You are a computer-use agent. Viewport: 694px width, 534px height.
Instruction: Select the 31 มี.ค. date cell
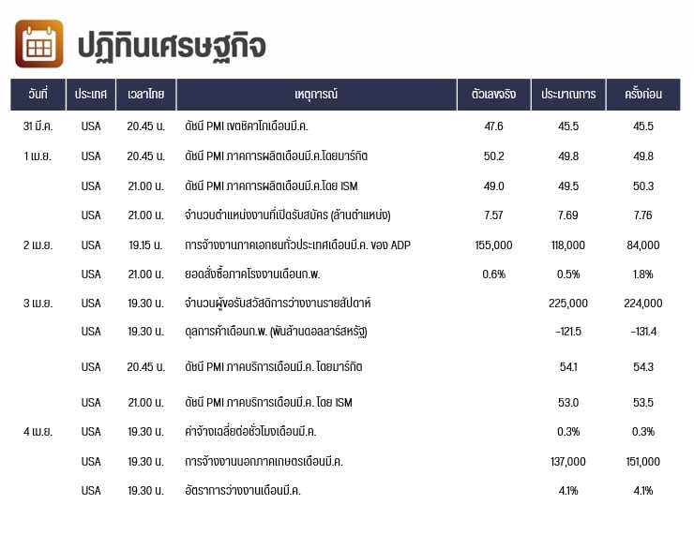pos(38,126)
